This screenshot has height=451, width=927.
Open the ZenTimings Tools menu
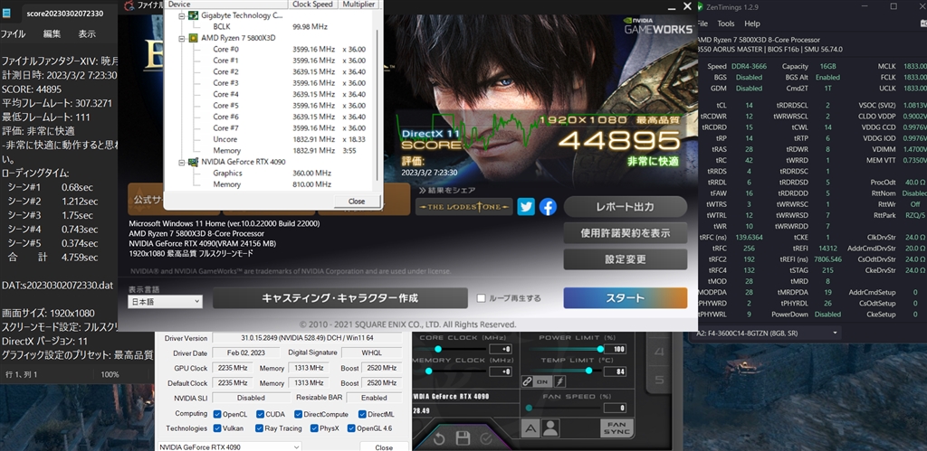[x=725, y=23]
